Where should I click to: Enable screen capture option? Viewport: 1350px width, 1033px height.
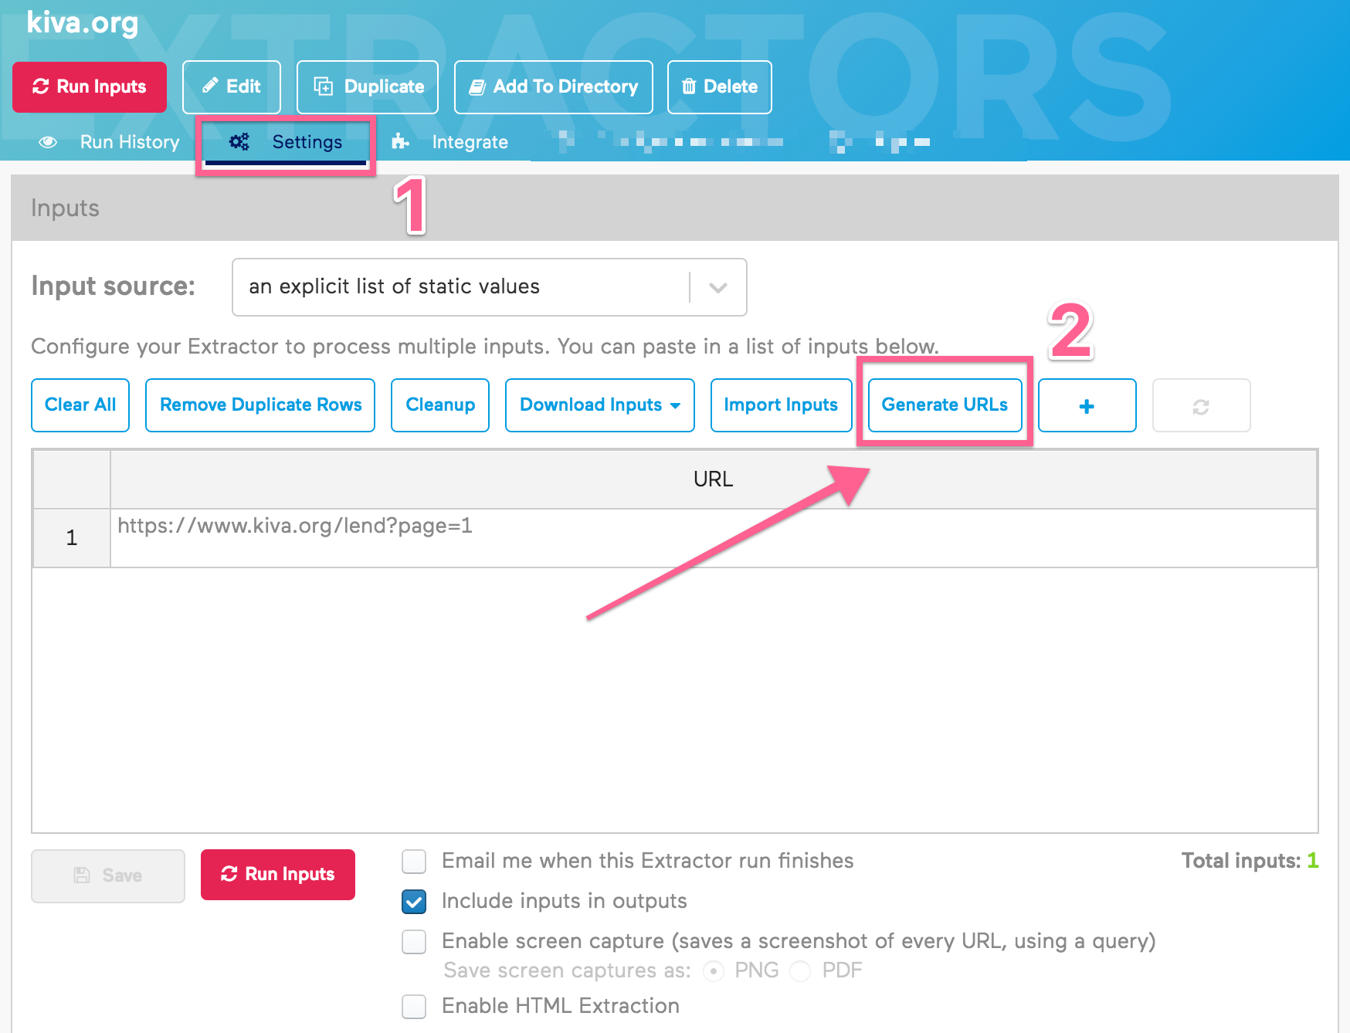coord(414,942)
